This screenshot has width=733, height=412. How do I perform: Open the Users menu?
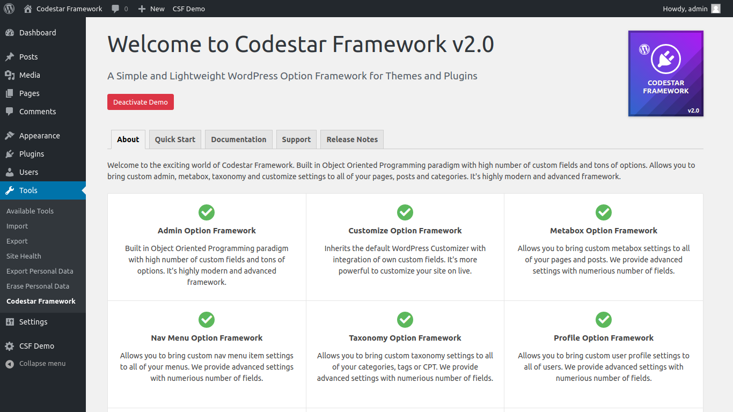(28, 172)
